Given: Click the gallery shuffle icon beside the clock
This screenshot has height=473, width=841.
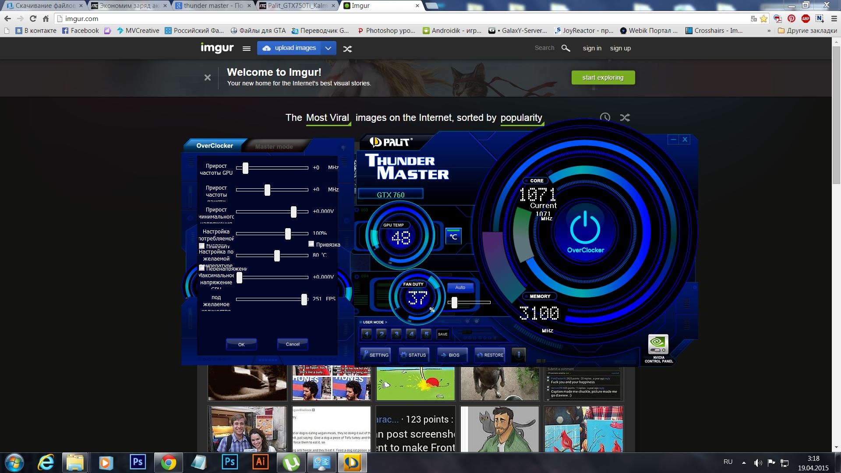Looking at the screenshot, I should click(625, 117).
